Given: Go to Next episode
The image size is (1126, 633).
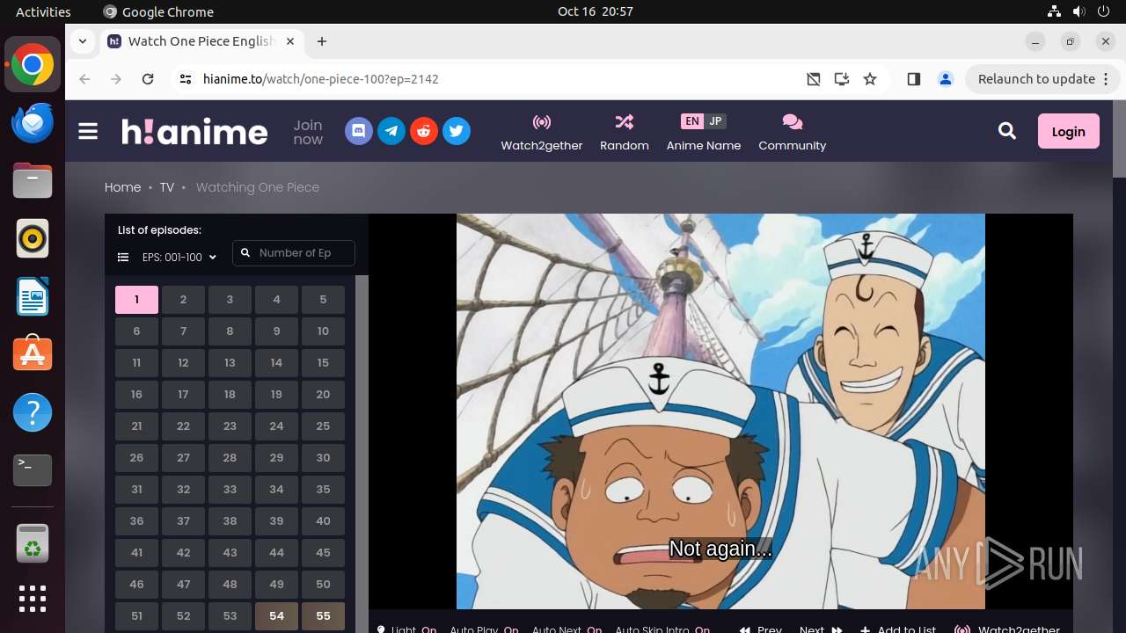Looking at the screenshot, I should (x=821, y=629).
